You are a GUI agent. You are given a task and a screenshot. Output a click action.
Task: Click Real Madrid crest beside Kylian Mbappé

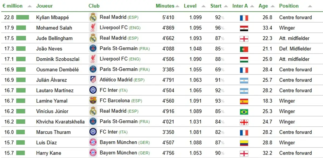[x=93, y=17]
